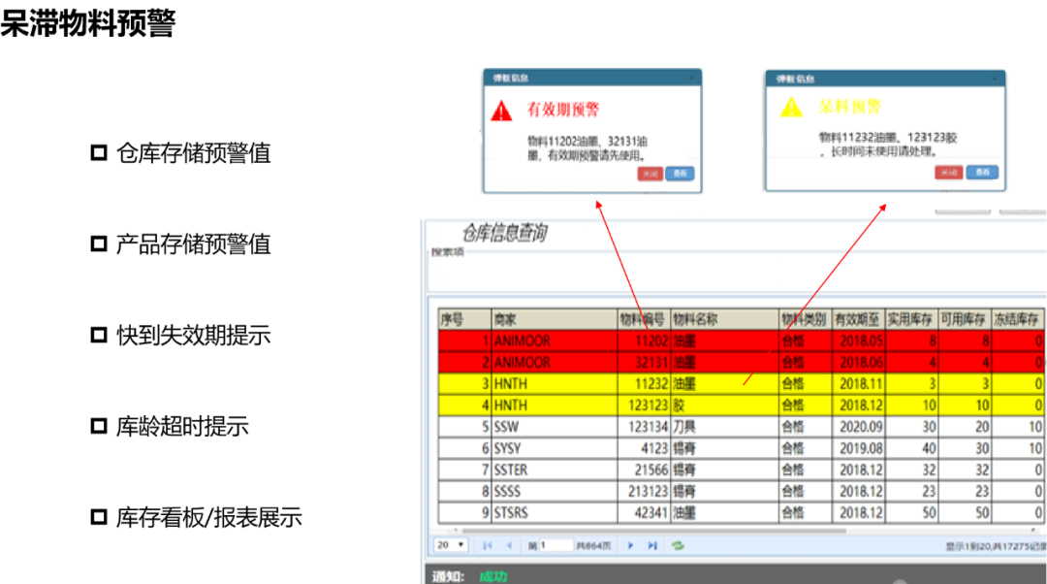Click the page number input field
Screen dimensions: 1047x584
[x=556, y=546]
